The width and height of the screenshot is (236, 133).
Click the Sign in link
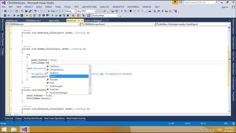225,7
